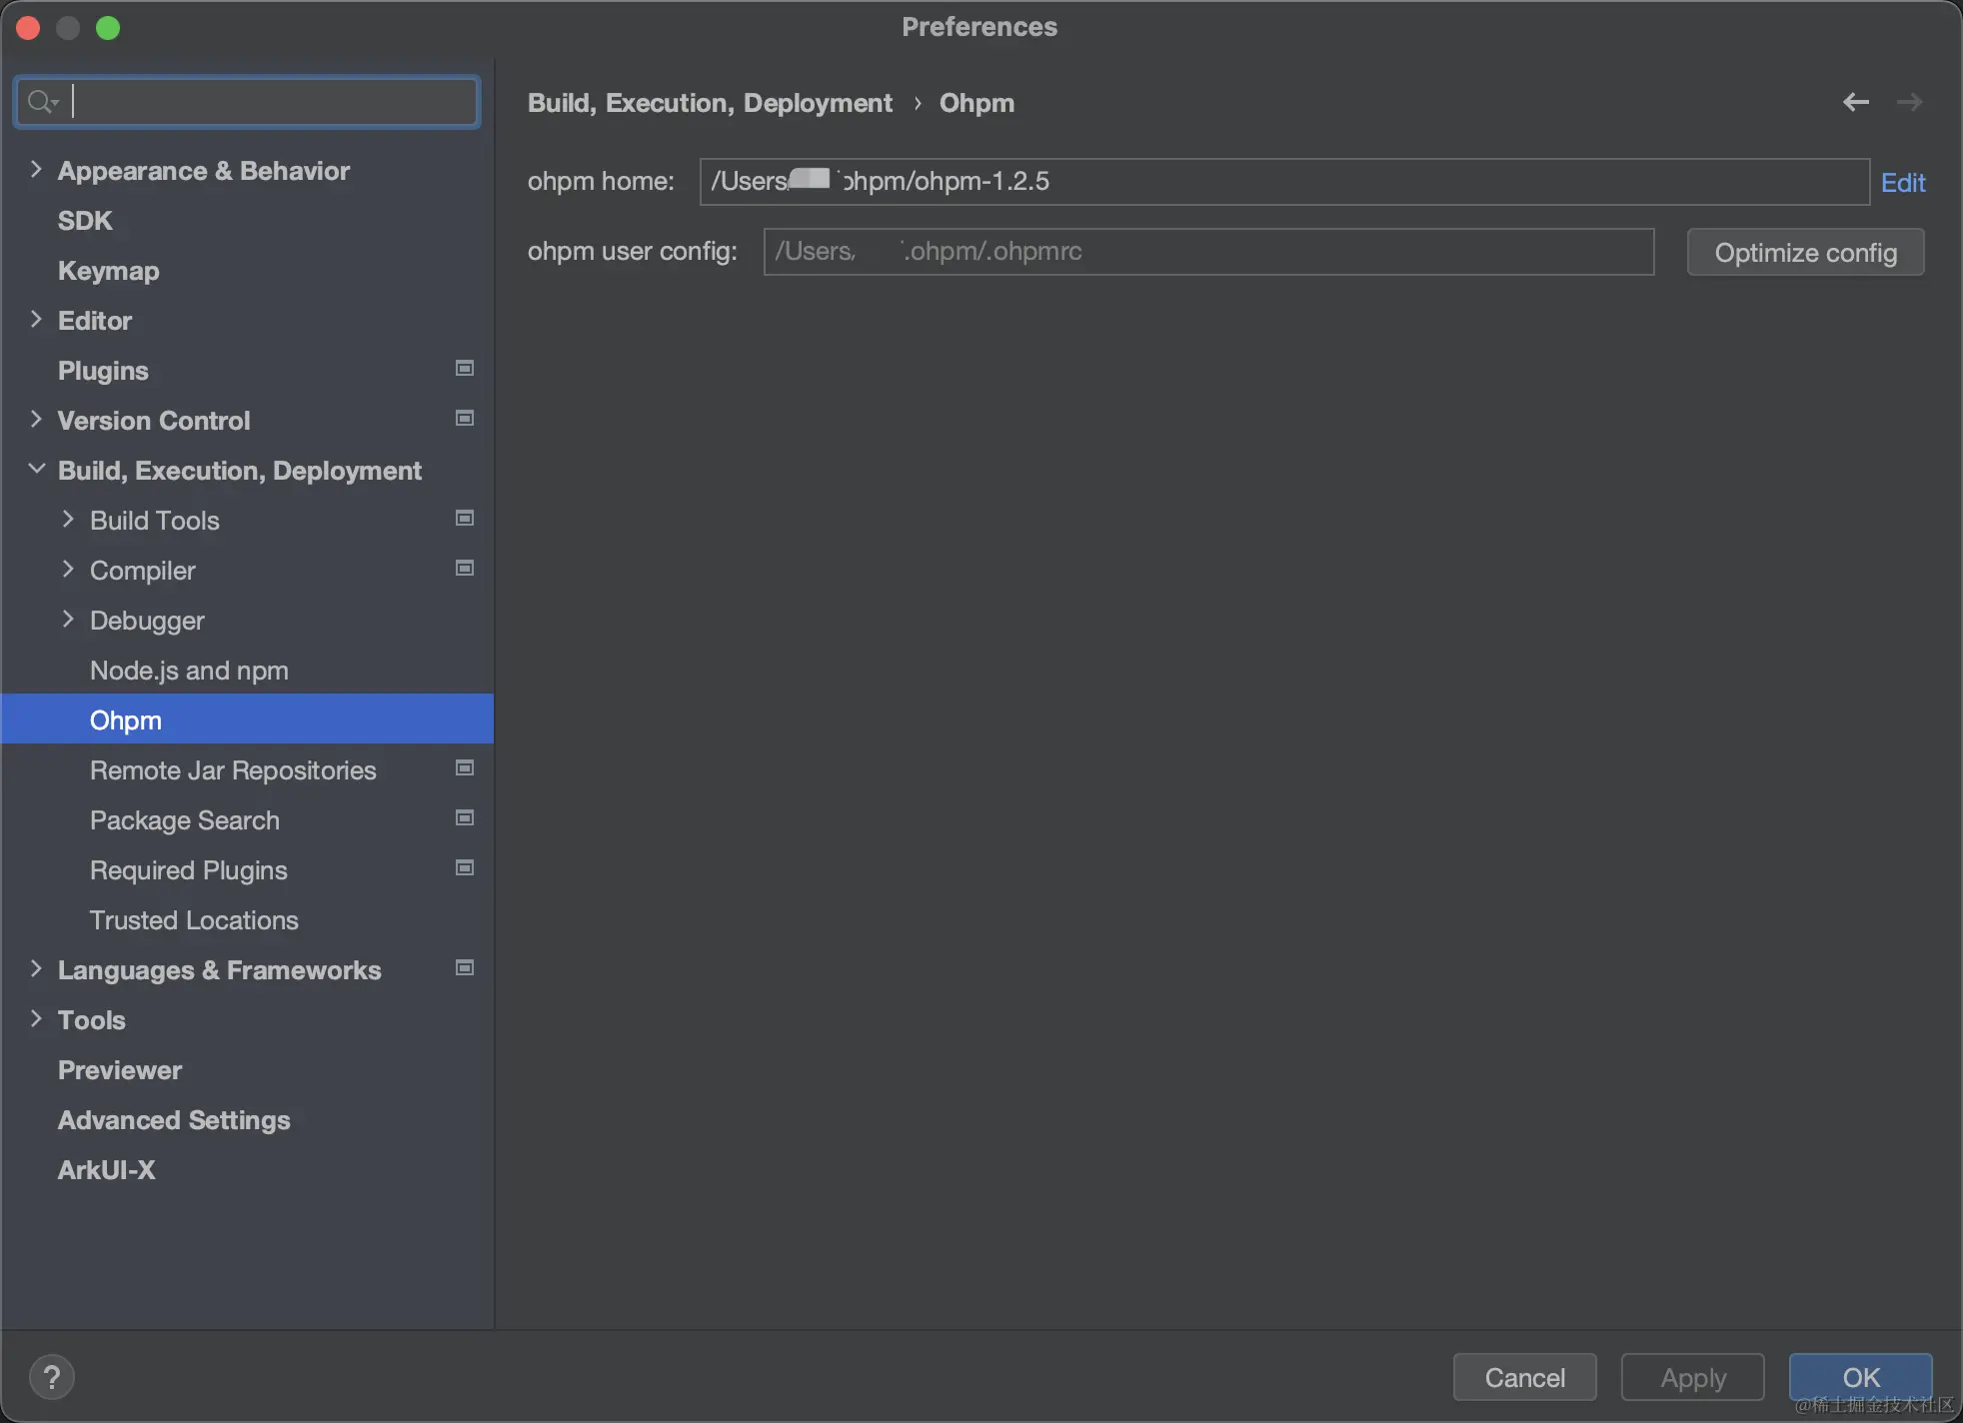Click project-level icon beside Build Tools
This screenshot has height=1423, width=1963.
(x=465, y=519)
